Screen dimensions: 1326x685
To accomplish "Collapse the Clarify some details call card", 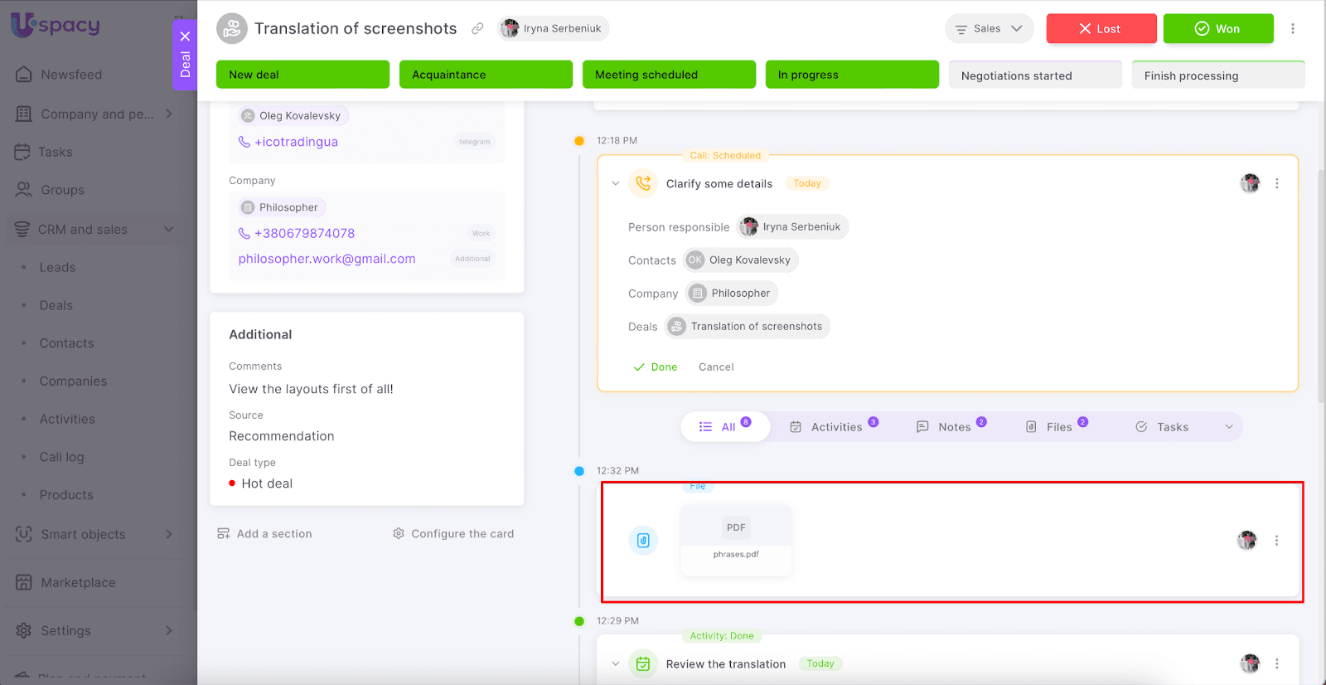I will 615,183.
